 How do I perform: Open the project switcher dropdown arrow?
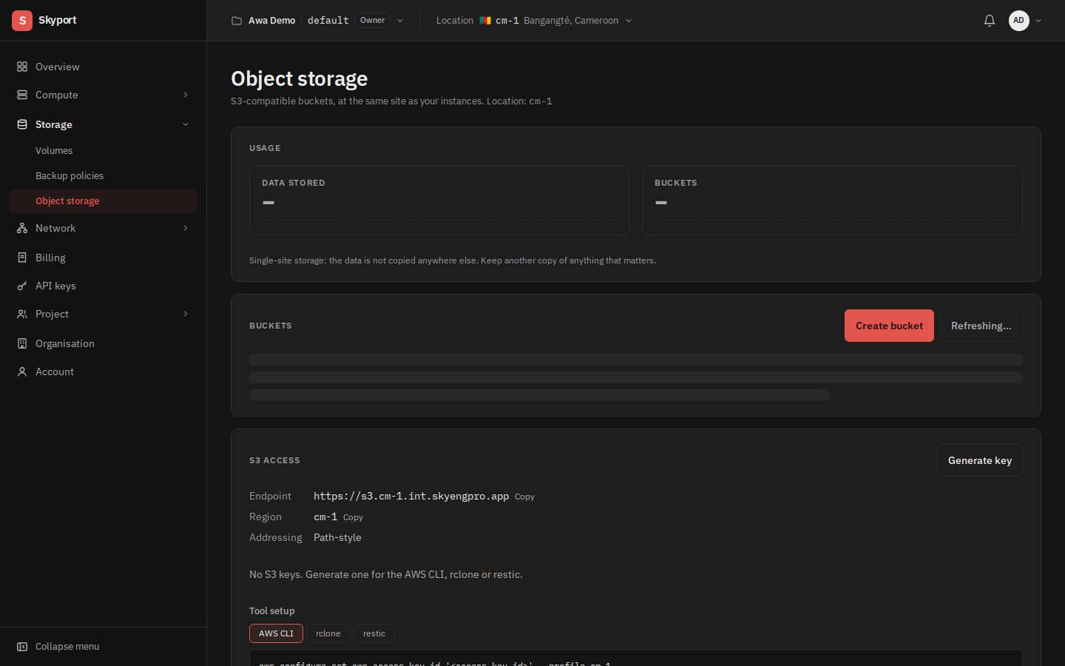point(400,21)
